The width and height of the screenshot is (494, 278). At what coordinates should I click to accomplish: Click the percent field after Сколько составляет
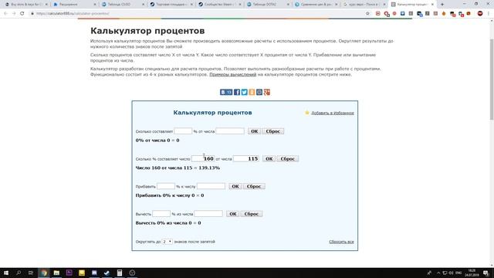click(183, 131)
